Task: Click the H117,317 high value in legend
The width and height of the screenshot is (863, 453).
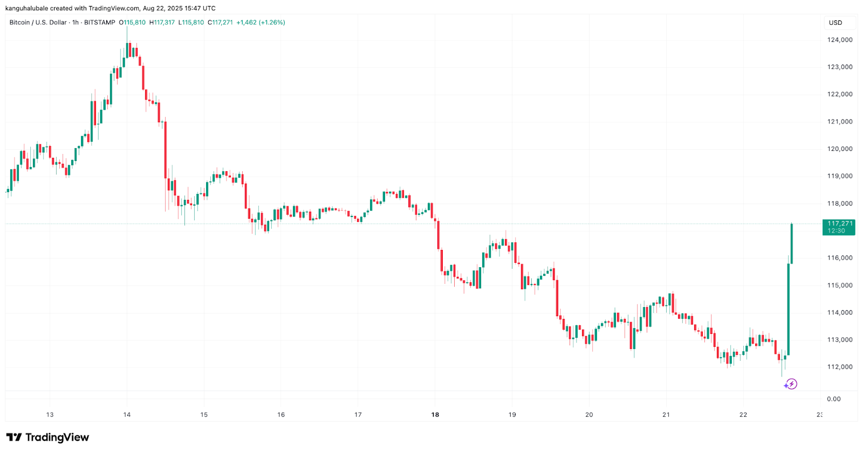Action: pyautogui.click(x=162, y=23)
